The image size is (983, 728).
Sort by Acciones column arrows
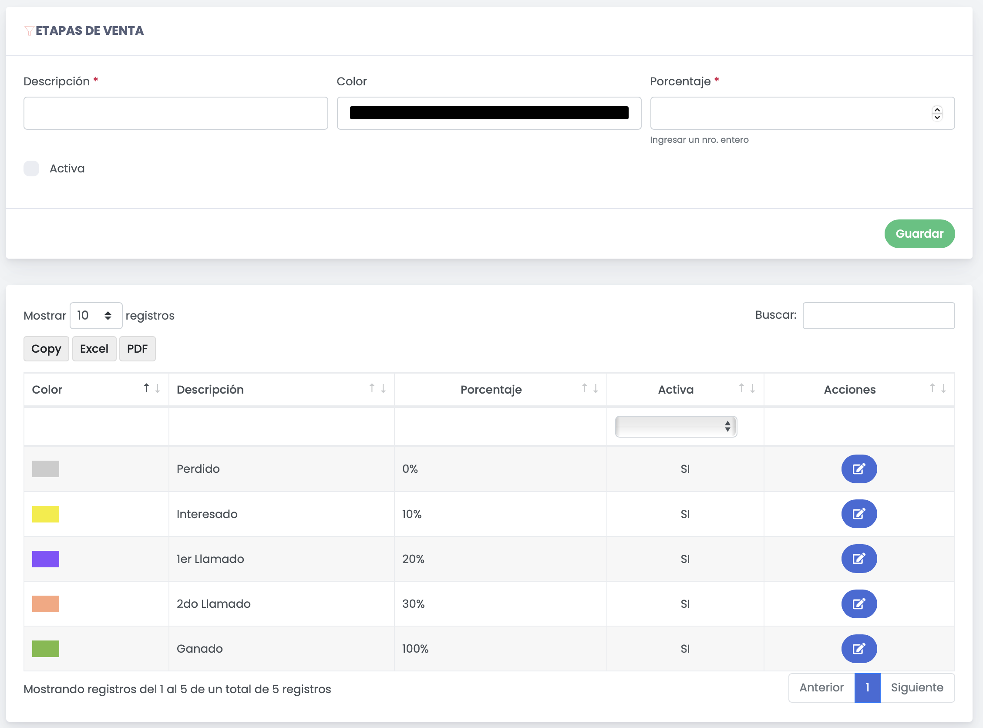(938, 388)
